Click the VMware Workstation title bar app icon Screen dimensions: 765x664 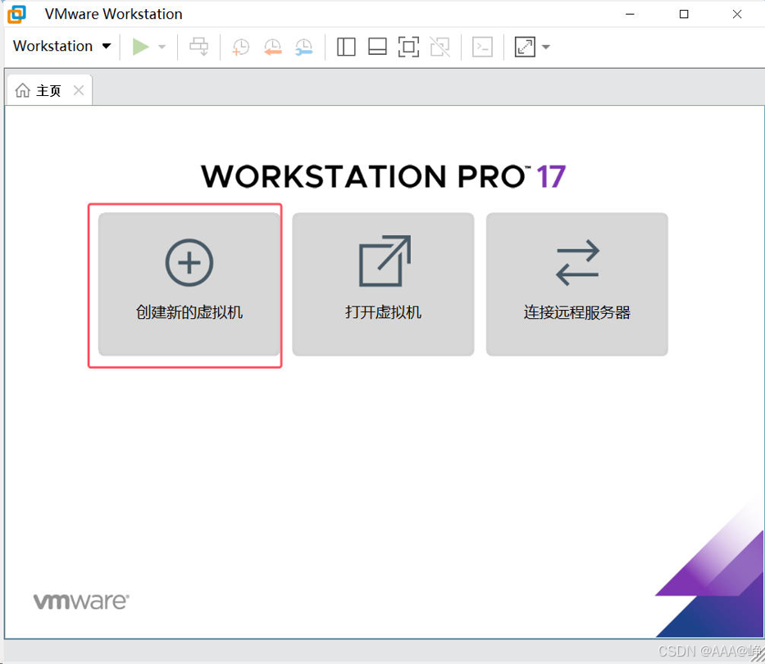16,14
